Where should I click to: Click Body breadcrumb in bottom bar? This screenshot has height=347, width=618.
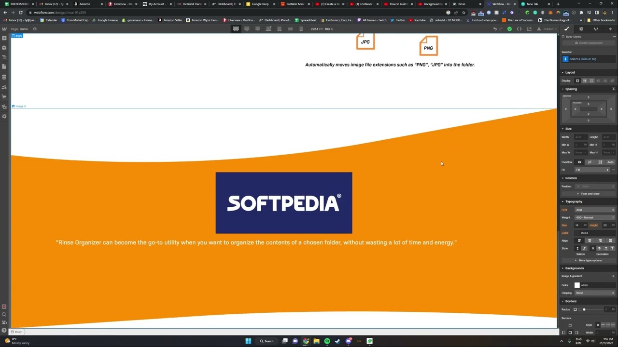[17, 332]
